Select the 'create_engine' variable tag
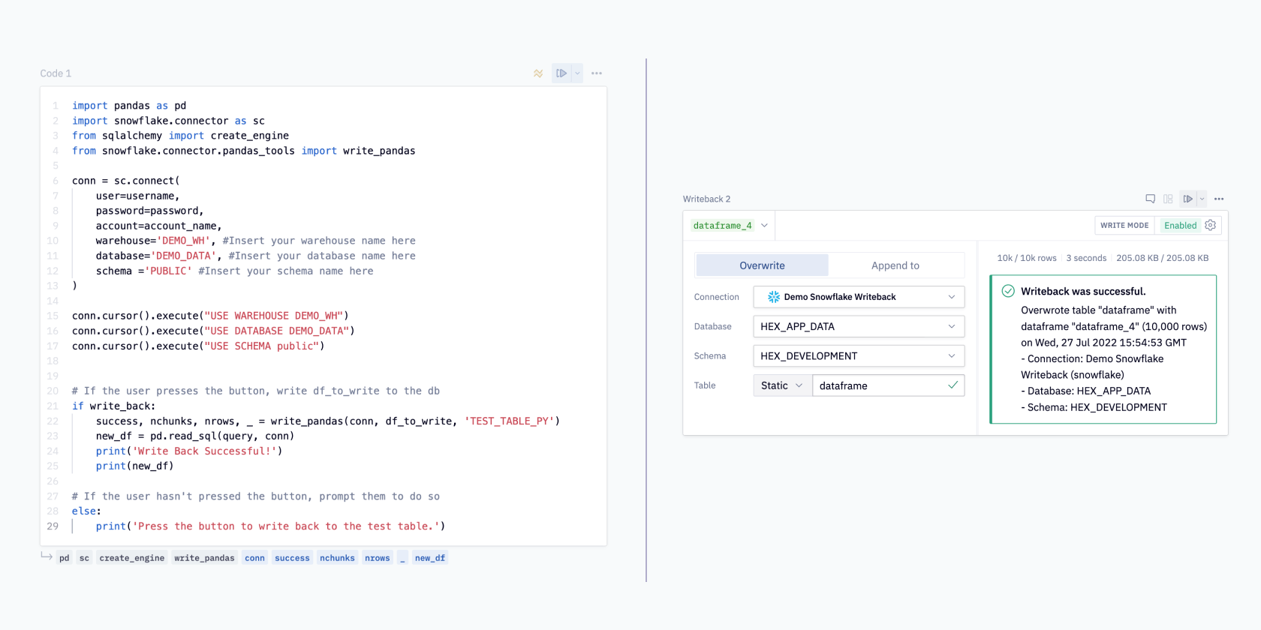Screen dimensions: 1261x630 click(131, 558)
